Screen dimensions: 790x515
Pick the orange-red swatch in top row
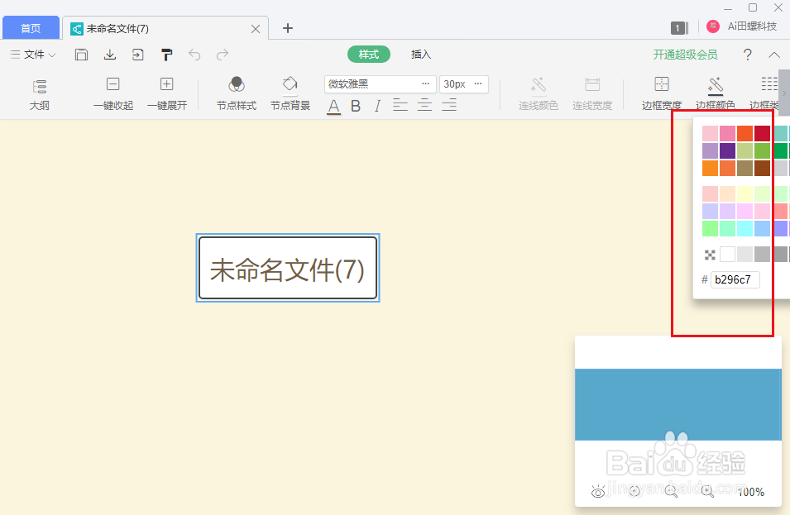pyautogui.click(x=745, y=133)
